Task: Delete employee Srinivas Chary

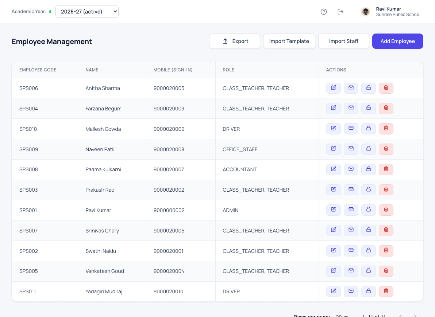Action: [386, 230]
